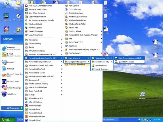163x122 pixels.
Task: Launch RealPlayer from programs list
Action: click(43, 35)
